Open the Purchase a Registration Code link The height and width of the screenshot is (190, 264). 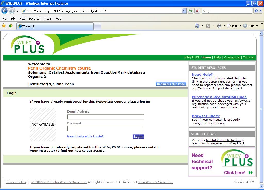pyautogui.click(x=219, y=97)
